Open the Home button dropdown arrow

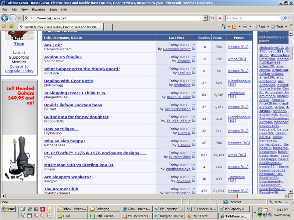tap(229, 27)
